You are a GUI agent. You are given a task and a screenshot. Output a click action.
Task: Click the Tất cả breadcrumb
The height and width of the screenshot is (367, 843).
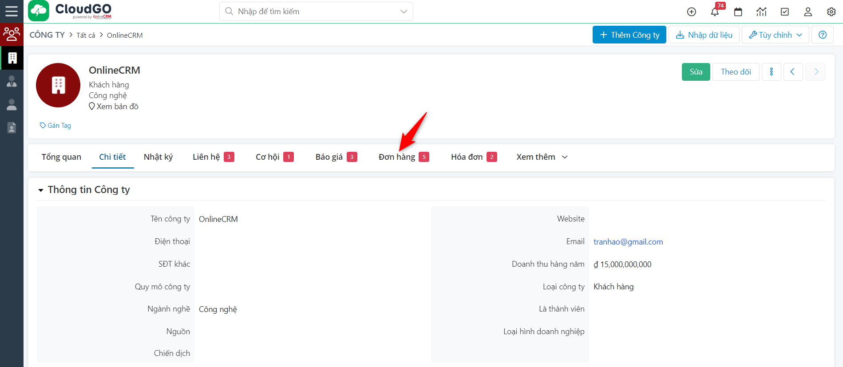click(86, 35)
